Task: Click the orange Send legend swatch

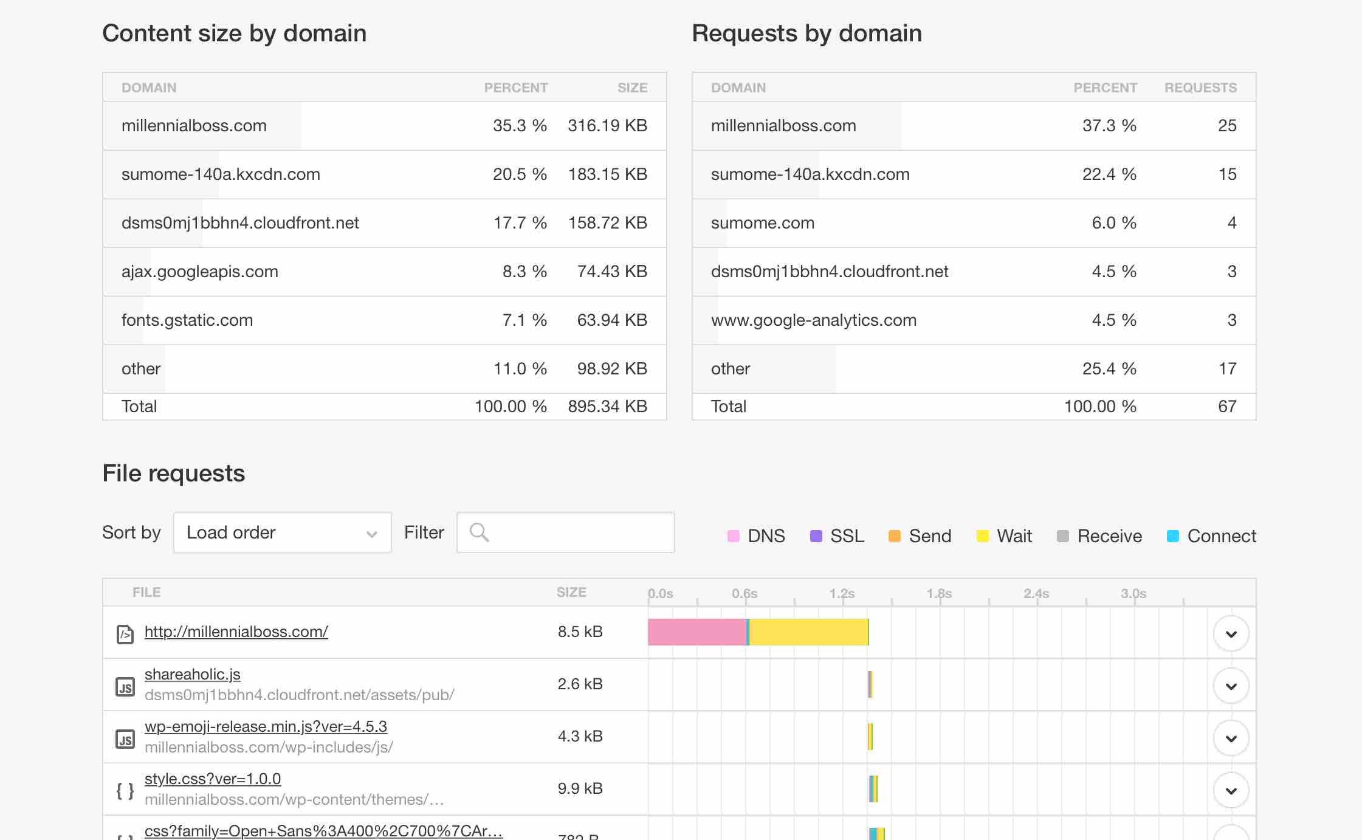Action: click(895, 536)
